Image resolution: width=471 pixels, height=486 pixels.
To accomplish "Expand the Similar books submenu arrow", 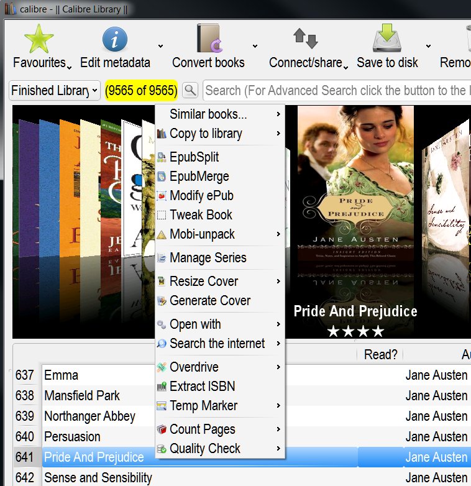I will [x=278, y=114].
